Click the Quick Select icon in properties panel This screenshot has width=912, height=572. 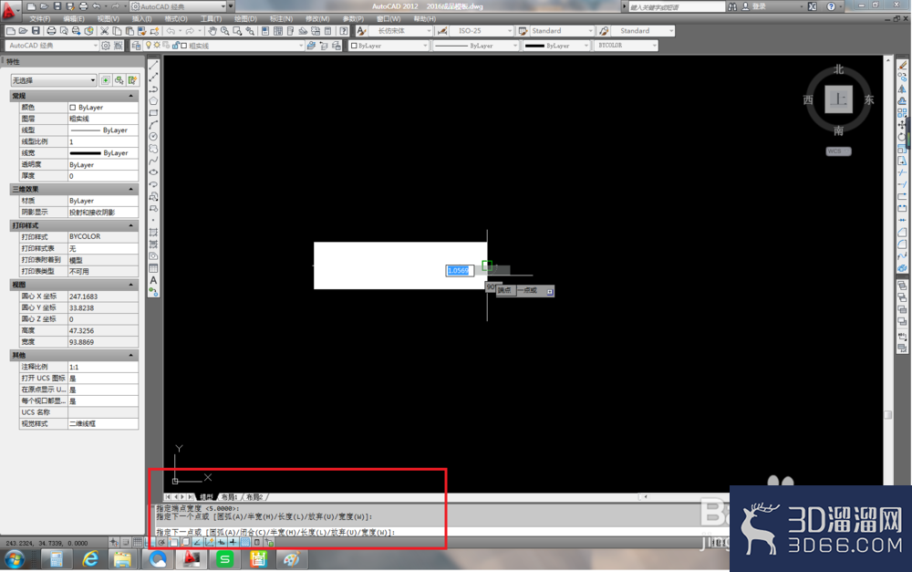pos(132,80)
